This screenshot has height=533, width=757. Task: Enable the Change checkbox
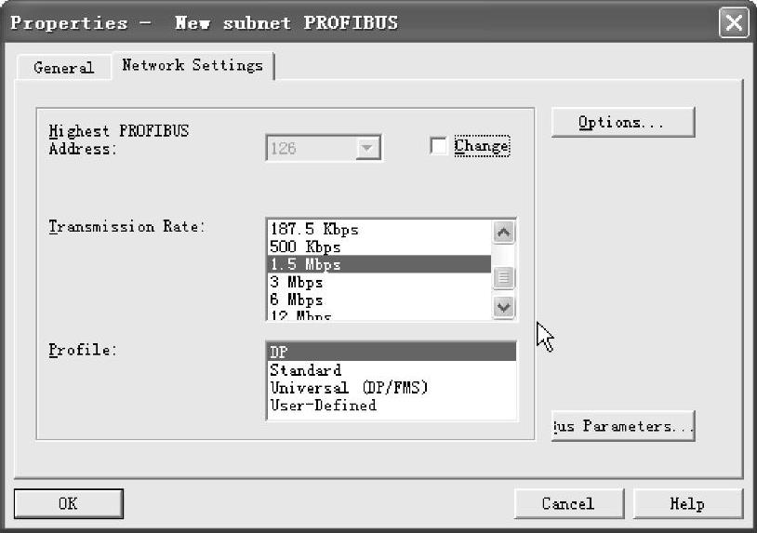pos(438,146)
